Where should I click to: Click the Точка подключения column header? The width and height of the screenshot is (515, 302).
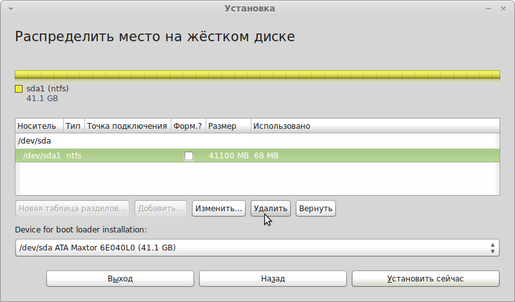coord(128,126)
